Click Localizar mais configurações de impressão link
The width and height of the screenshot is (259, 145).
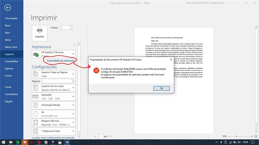pyautogui.click(x=53, y=137)
